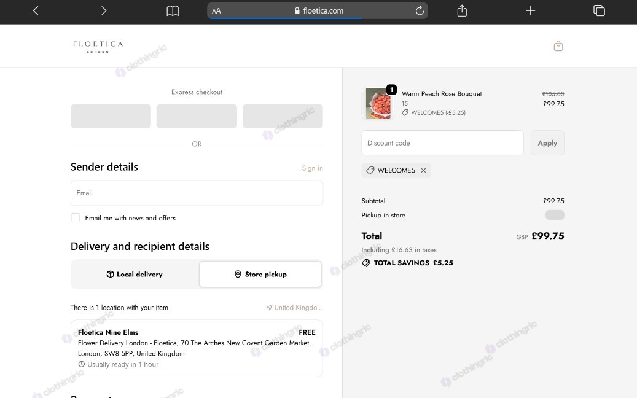Open the bookmarks book icon
The width and height of the screenshot is (637, 398).
[x=173, y=11]
